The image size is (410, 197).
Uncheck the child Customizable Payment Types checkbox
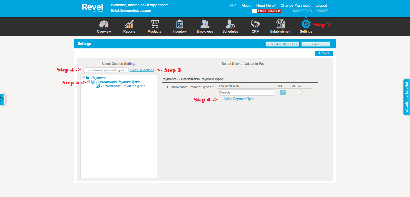coord(98,86)
